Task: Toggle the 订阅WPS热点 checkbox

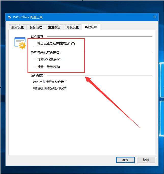Action: pyautogui.click(x=34, y=59)
